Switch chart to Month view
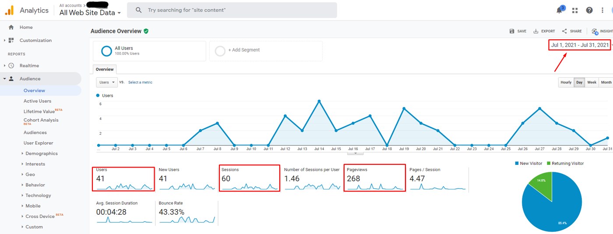This screenshot has width=613, height=234. (606, 82)
